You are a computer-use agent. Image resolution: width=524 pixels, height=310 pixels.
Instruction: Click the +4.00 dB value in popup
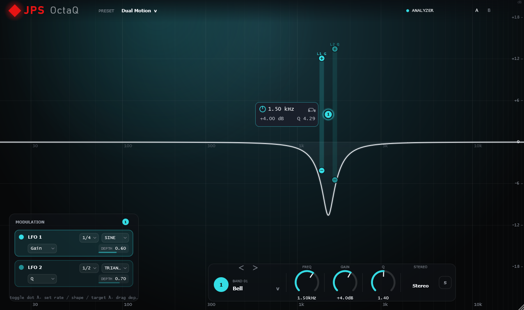272,119
